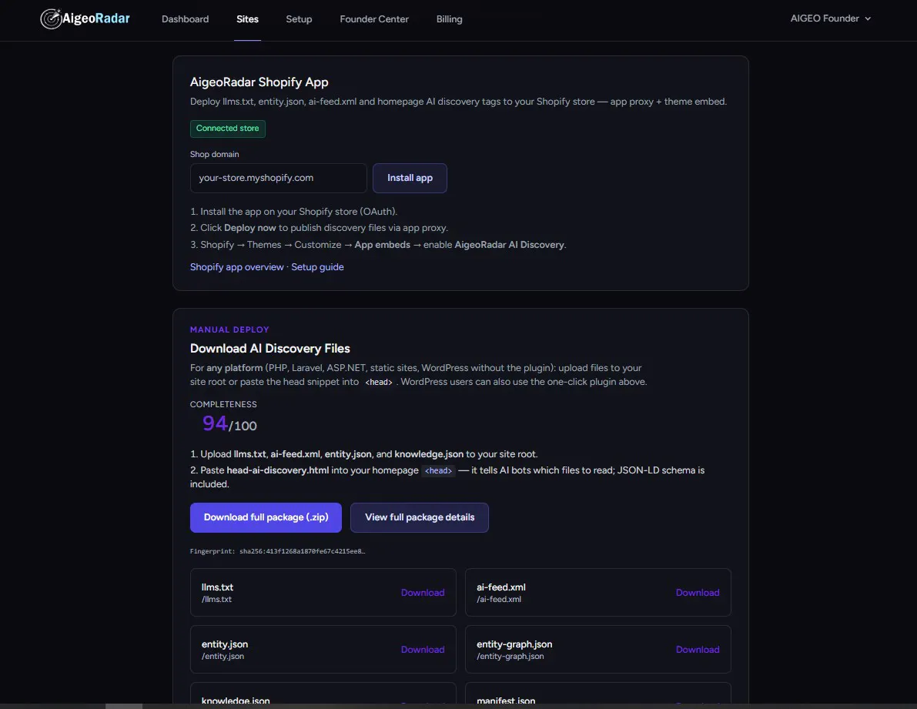Download the ai-feed.xml file

[698, 593]
